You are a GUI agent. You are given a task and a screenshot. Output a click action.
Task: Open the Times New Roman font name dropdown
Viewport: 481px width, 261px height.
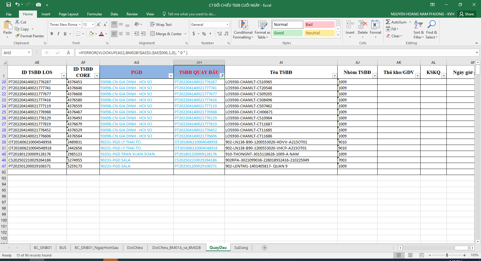[x=80, y=25]
